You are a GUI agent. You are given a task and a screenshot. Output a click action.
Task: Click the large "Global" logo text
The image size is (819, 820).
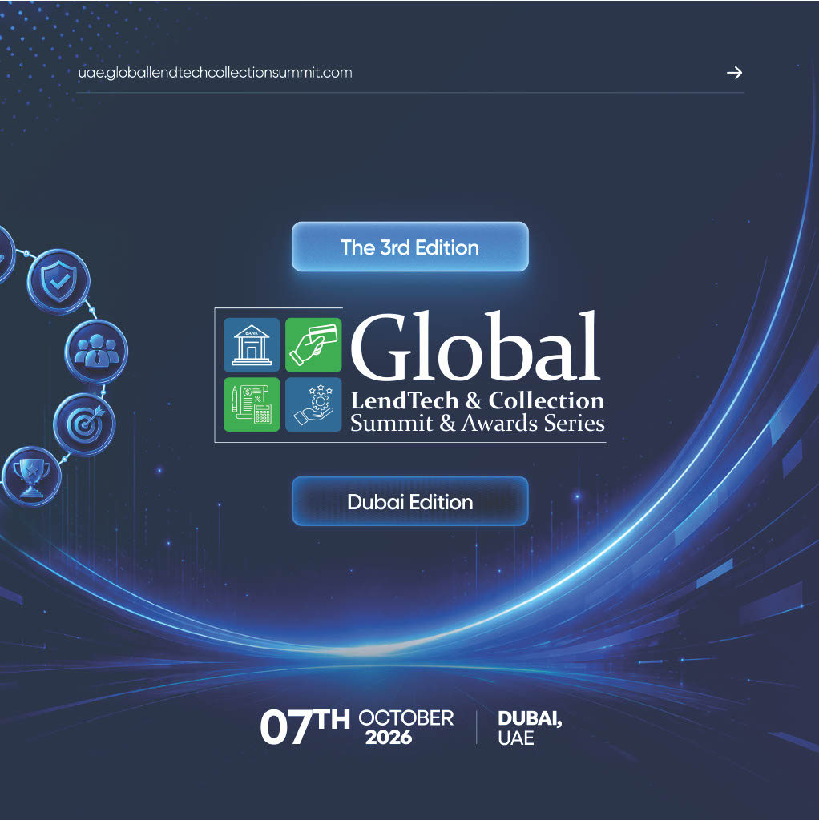click(x=475, y=346)
